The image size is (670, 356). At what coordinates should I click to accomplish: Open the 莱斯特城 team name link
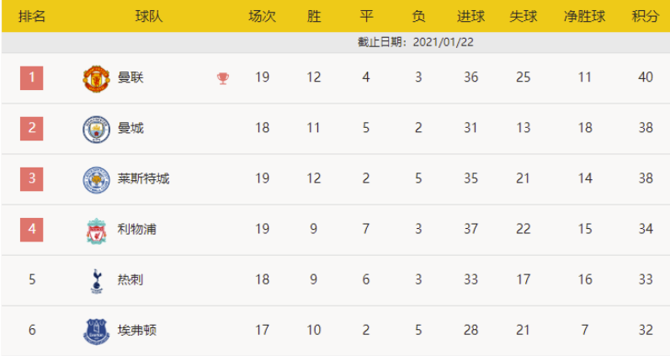143,178
